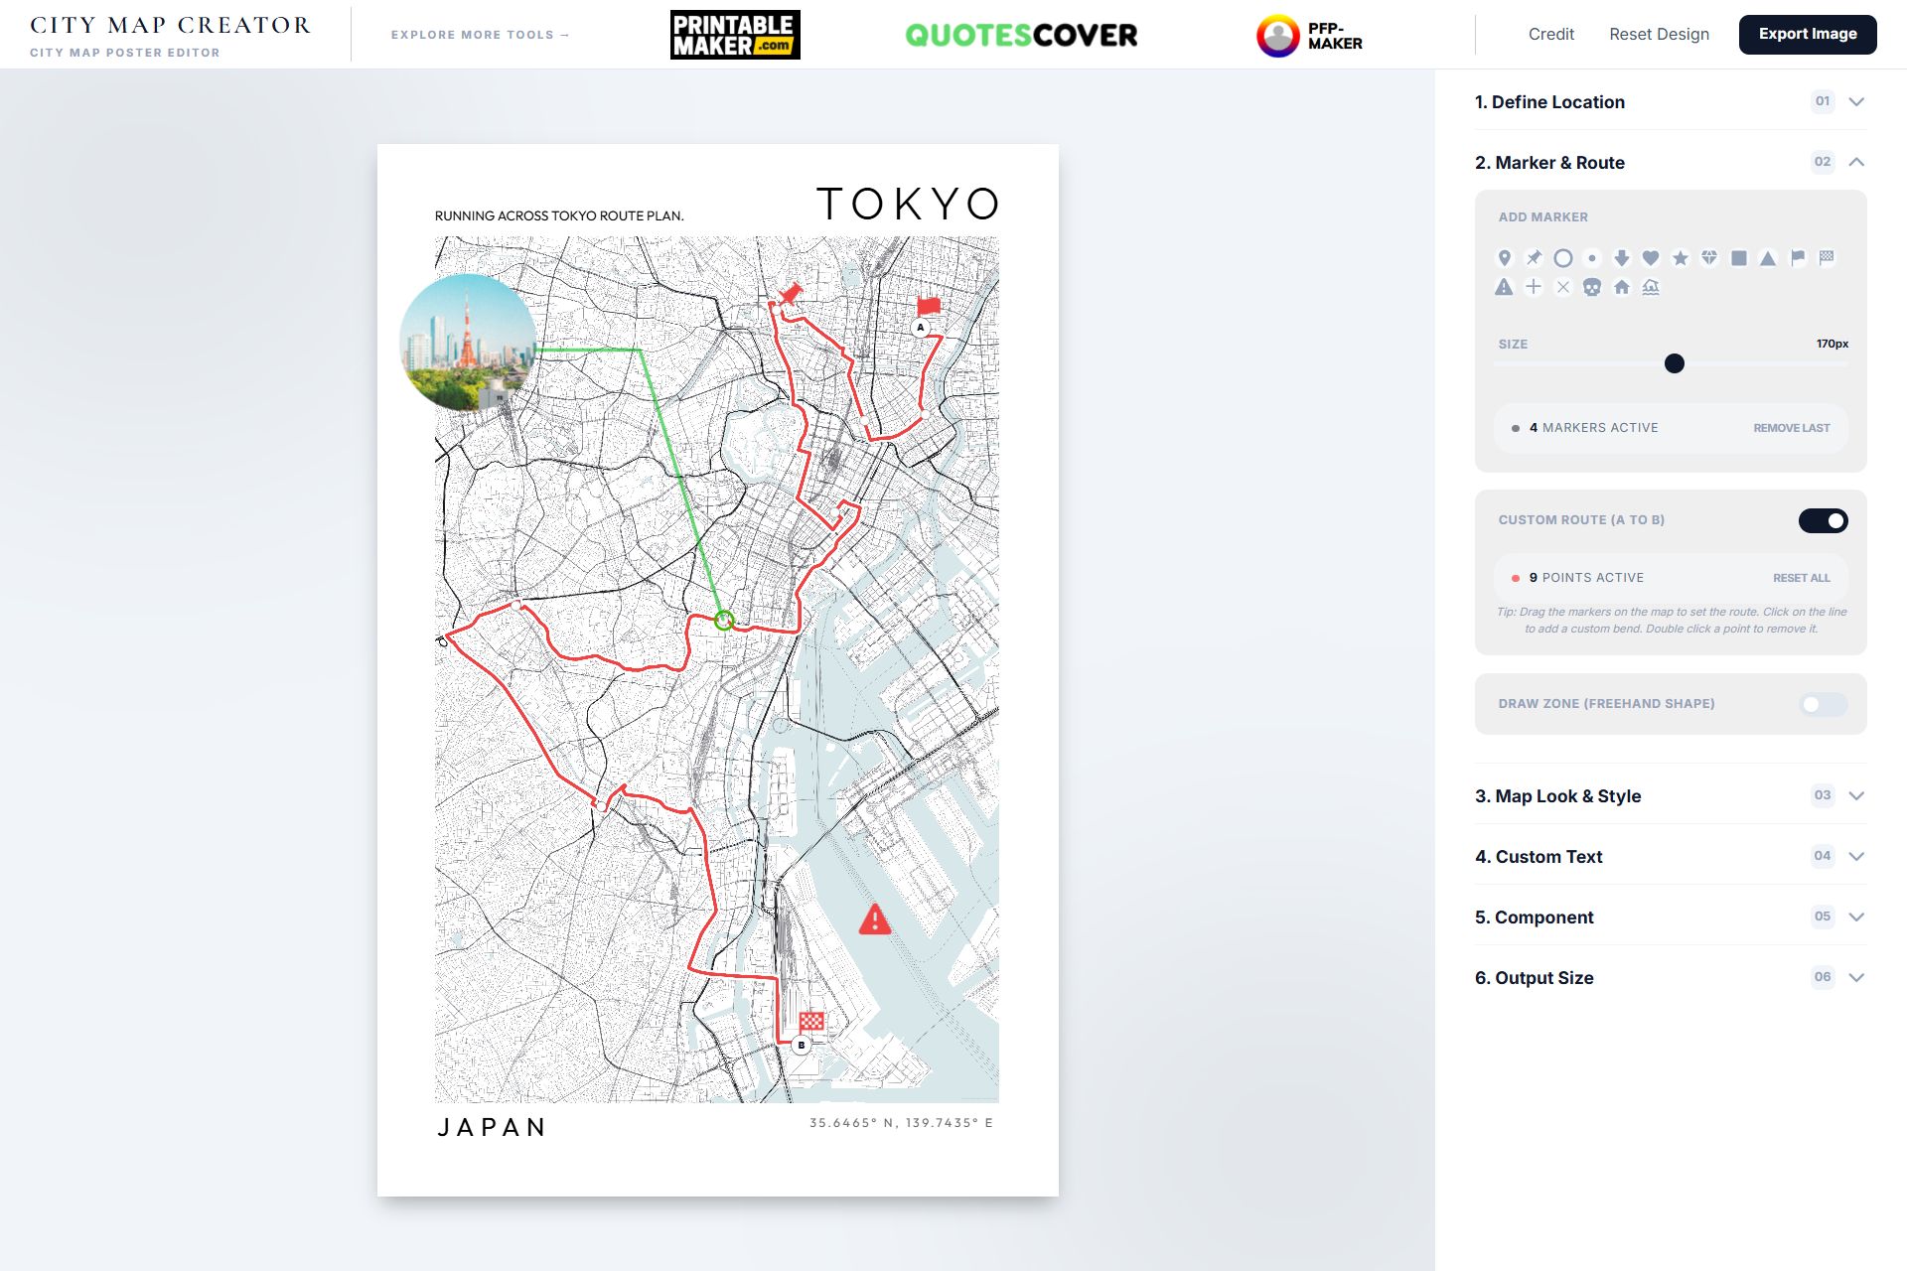Add a location pin marker

[x=1504, y=258]
